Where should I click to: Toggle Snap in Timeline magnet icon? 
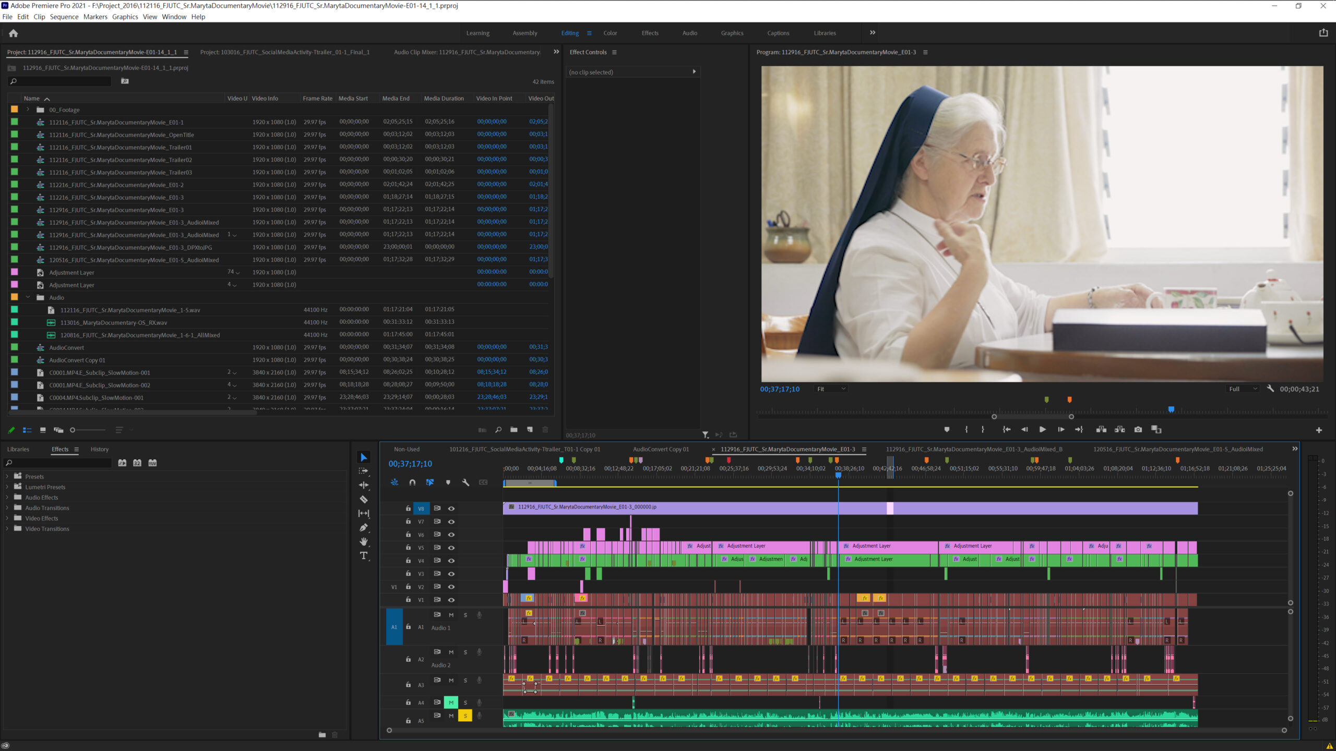pos(412,482)
